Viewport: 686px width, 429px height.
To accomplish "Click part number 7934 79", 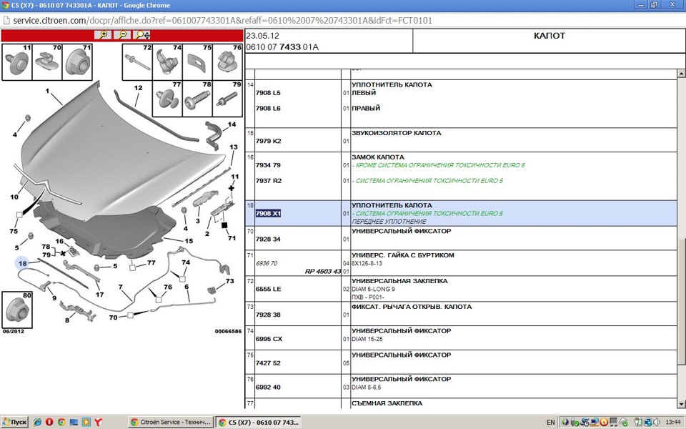I will [x=268, y=165].
